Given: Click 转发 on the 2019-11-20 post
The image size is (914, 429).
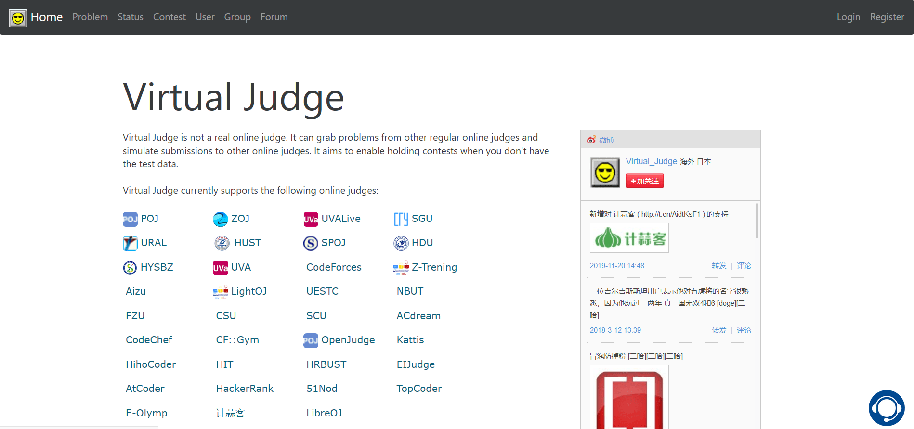Looking at the screenshot, I should coord(719,266).
